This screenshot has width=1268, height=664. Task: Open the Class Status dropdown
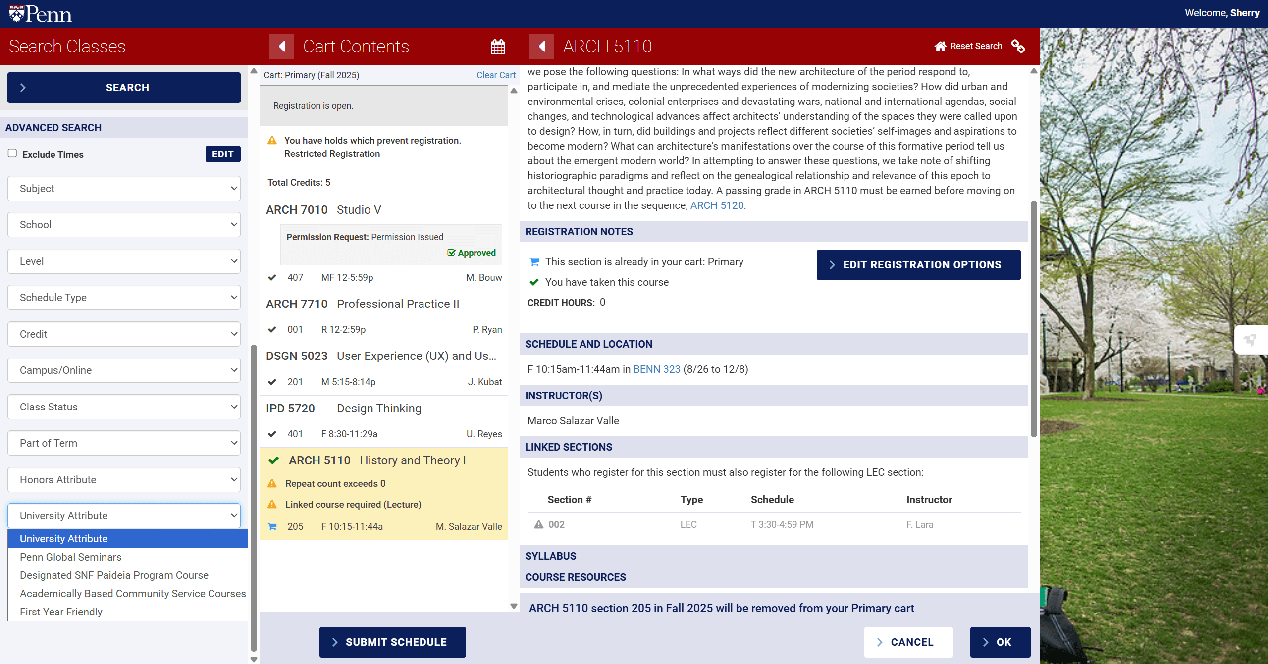click(124, 407)
